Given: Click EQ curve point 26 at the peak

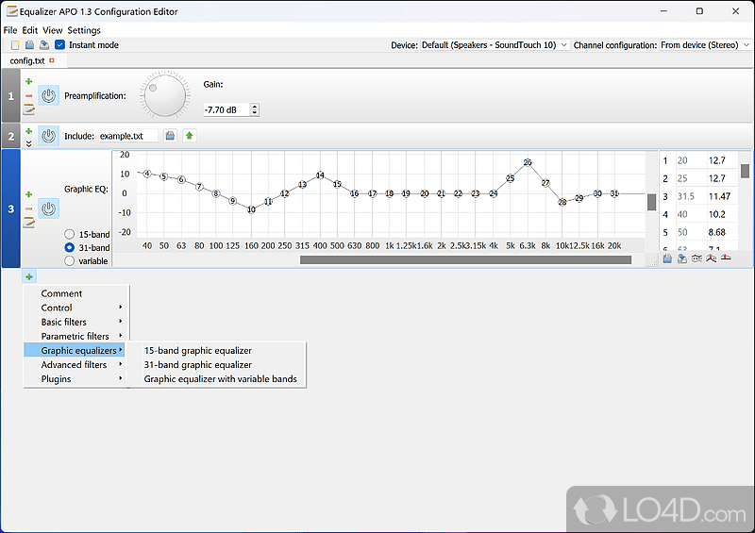Looking at the screenshot, I should coord(528,162).
